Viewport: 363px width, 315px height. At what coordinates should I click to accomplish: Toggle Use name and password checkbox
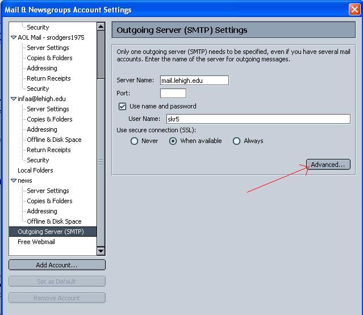click(122, 106)
